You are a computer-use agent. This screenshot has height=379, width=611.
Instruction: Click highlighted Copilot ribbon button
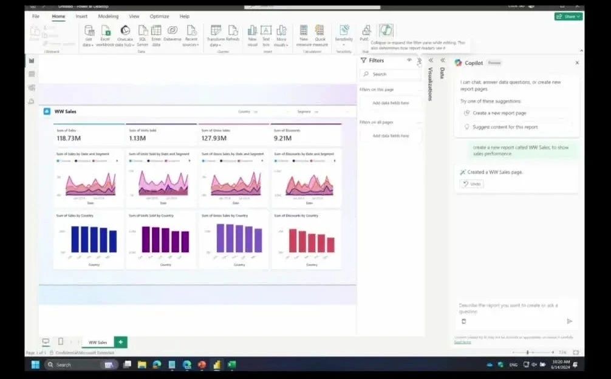(x=386, y=30)
